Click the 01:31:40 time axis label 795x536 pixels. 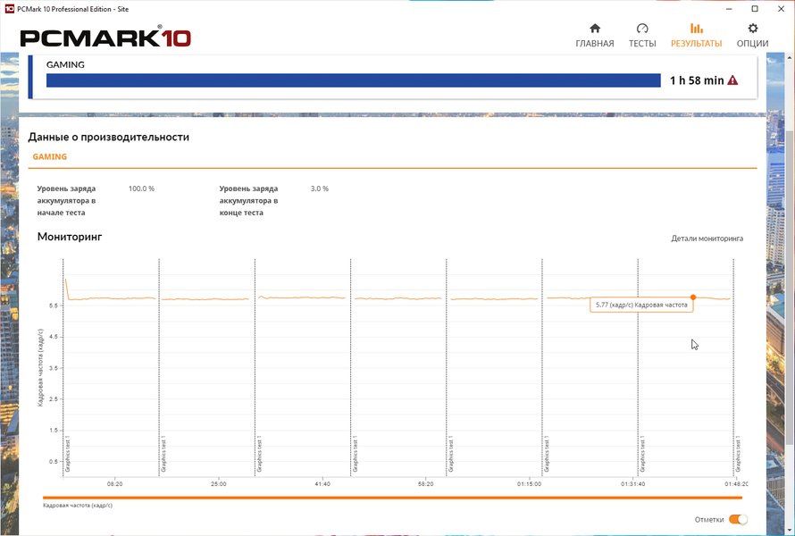point(633,484)
